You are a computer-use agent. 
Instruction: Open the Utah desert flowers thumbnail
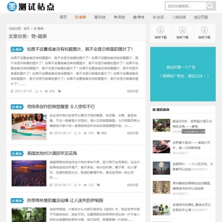point(29,174)
